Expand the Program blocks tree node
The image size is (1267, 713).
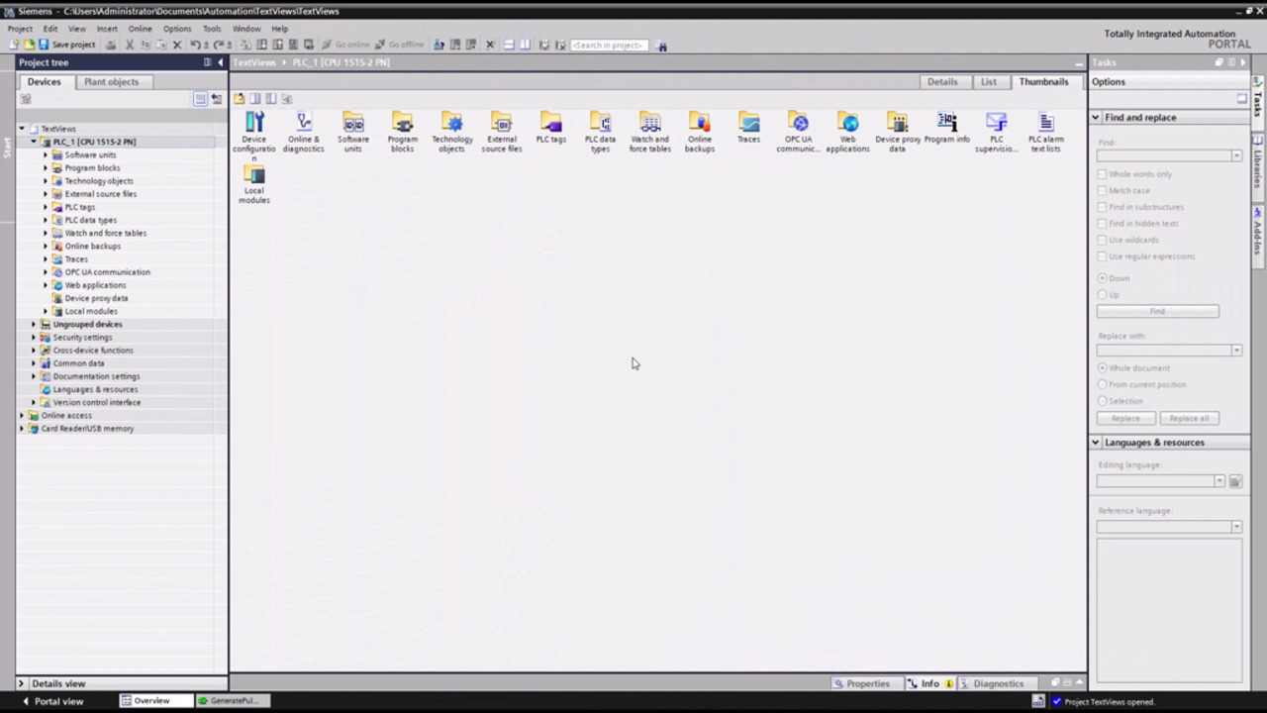[x=46, y=168]
